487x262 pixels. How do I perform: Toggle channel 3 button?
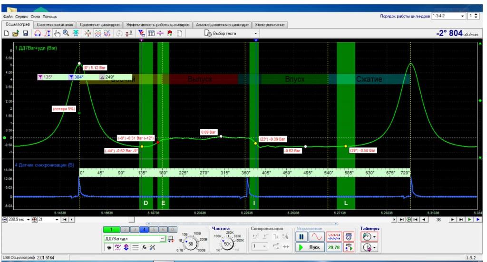tap(135, 229)
